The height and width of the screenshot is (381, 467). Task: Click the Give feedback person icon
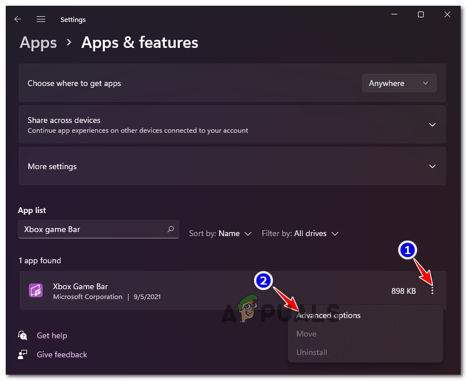click(22, 354)
